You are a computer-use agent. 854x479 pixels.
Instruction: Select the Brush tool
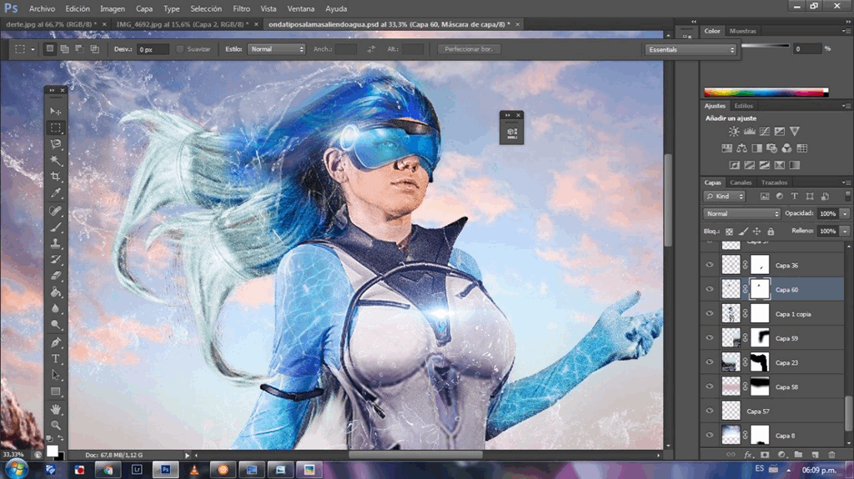point(56,227)
